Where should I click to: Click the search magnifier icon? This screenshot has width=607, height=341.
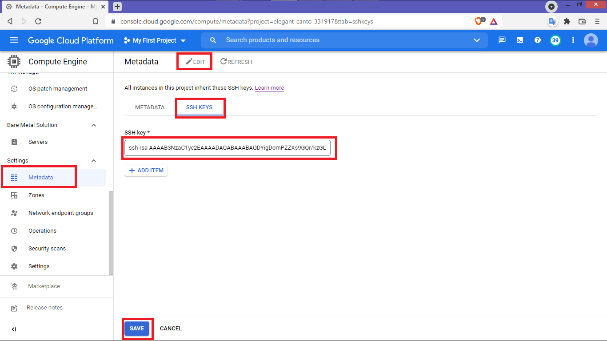click(x=213, y=40)
